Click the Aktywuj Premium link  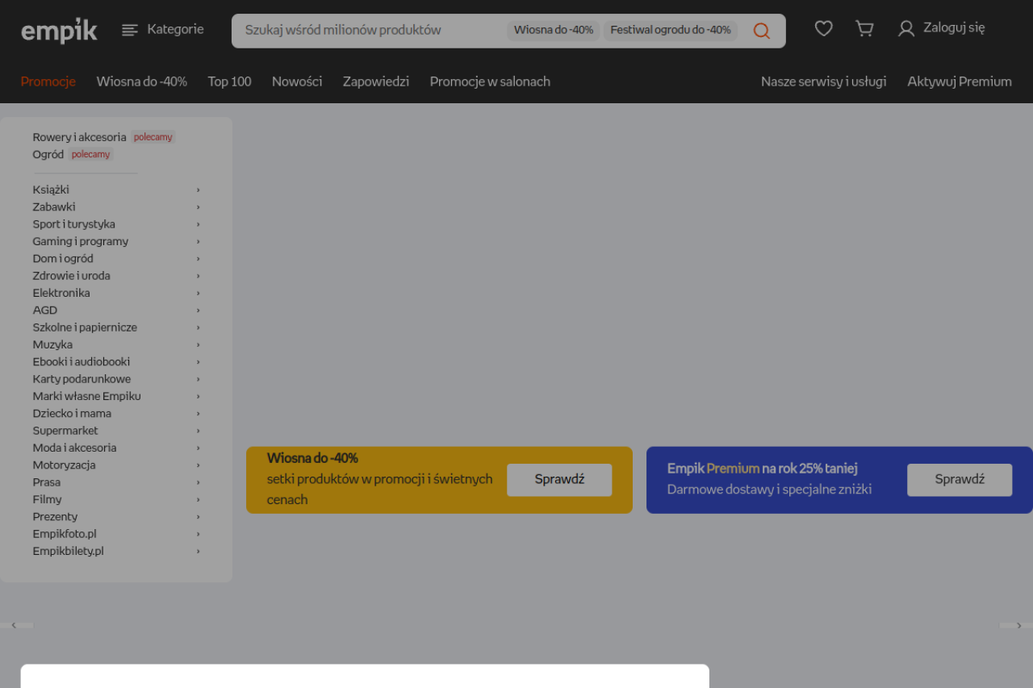point(959,81)
